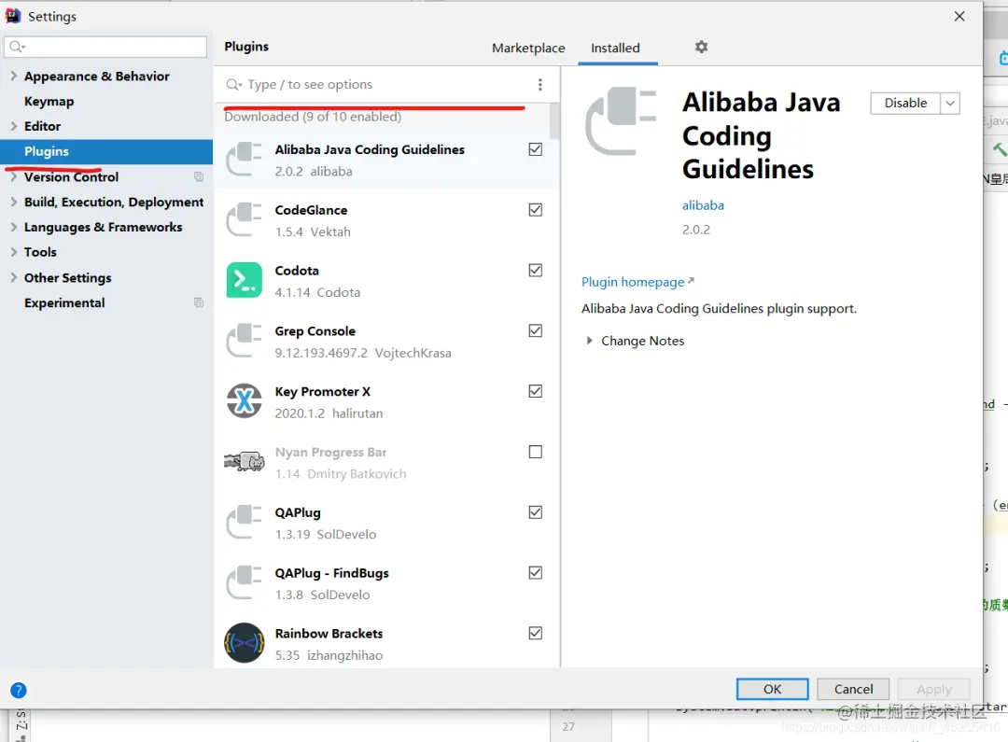Screen dimensions: 1008x742
Task: Open the plugins gear settings icon
Action: coord(701,47)
